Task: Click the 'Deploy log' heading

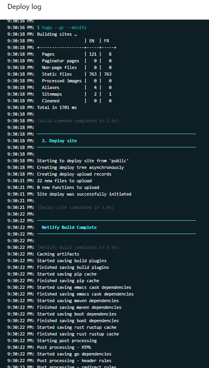Action: pos(24,7)
